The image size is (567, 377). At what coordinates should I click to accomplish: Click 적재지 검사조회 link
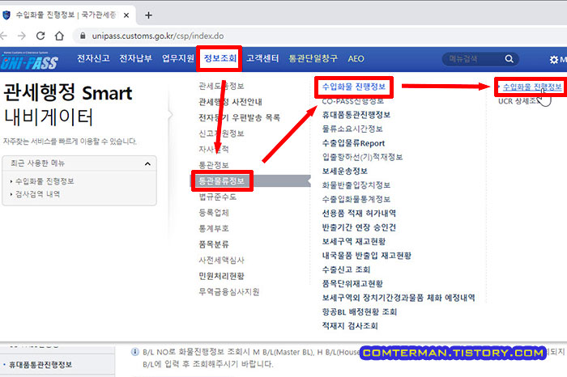tap(350, 326)
